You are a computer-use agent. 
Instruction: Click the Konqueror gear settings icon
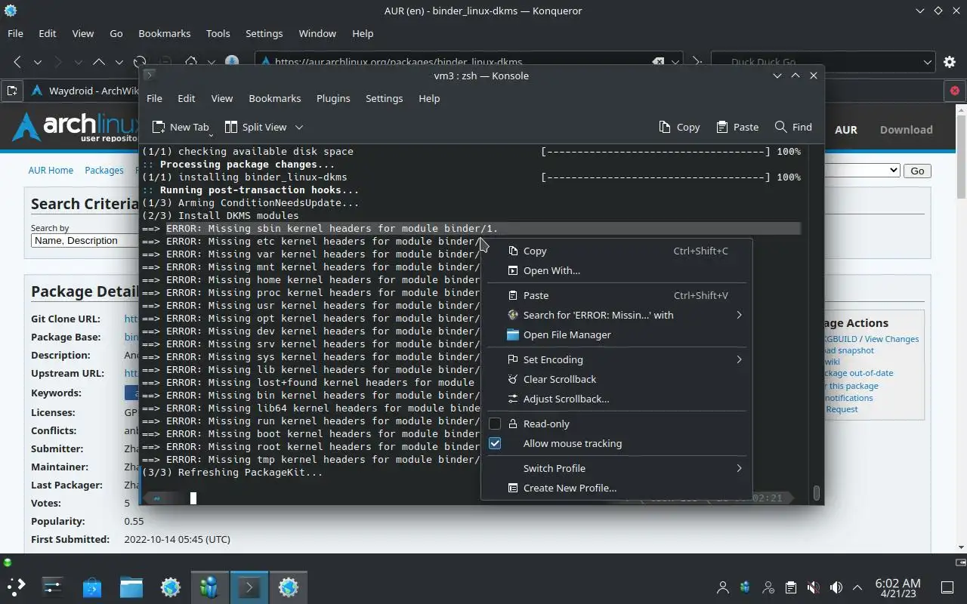[x=950, y=62]
